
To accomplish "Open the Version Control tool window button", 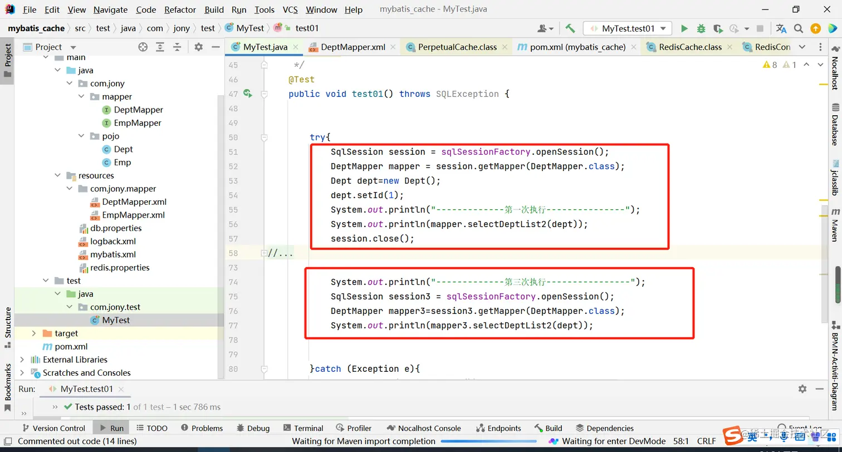I will click(x=53, y=428).
